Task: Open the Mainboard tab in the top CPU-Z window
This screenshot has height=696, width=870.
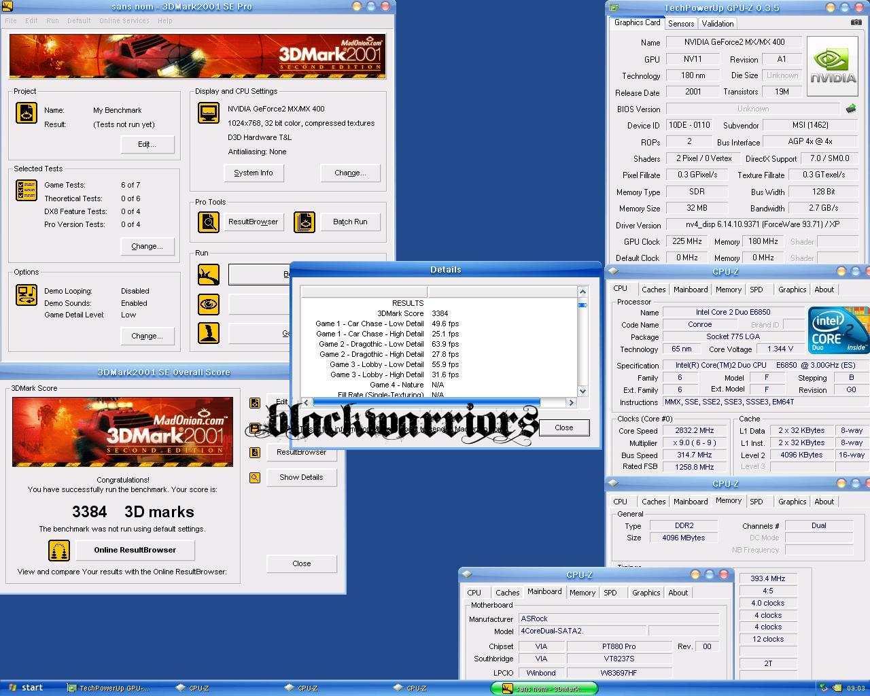Action: point(691,290)
